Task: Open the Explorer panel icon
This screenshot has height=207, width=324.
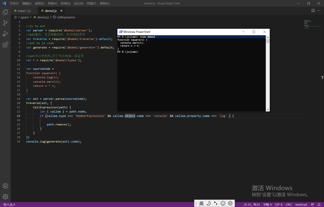Action: pos(5,12)
